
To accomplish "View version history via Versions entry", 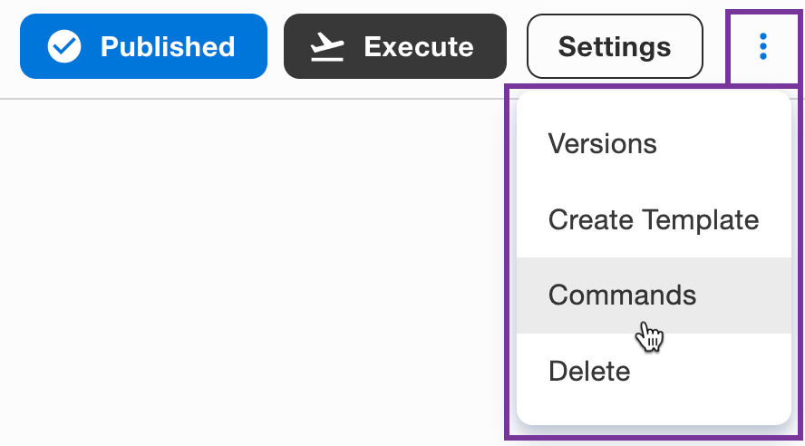I will pos(654,144).
